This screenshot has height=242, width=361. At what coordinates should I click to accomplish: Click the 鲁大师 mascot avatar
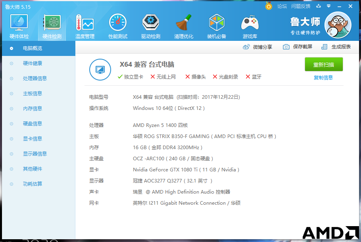click(338, 25)
